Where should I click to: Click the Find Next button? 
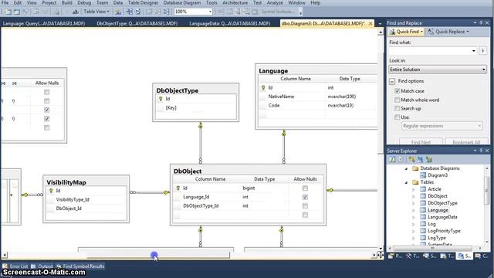point(421,142)
